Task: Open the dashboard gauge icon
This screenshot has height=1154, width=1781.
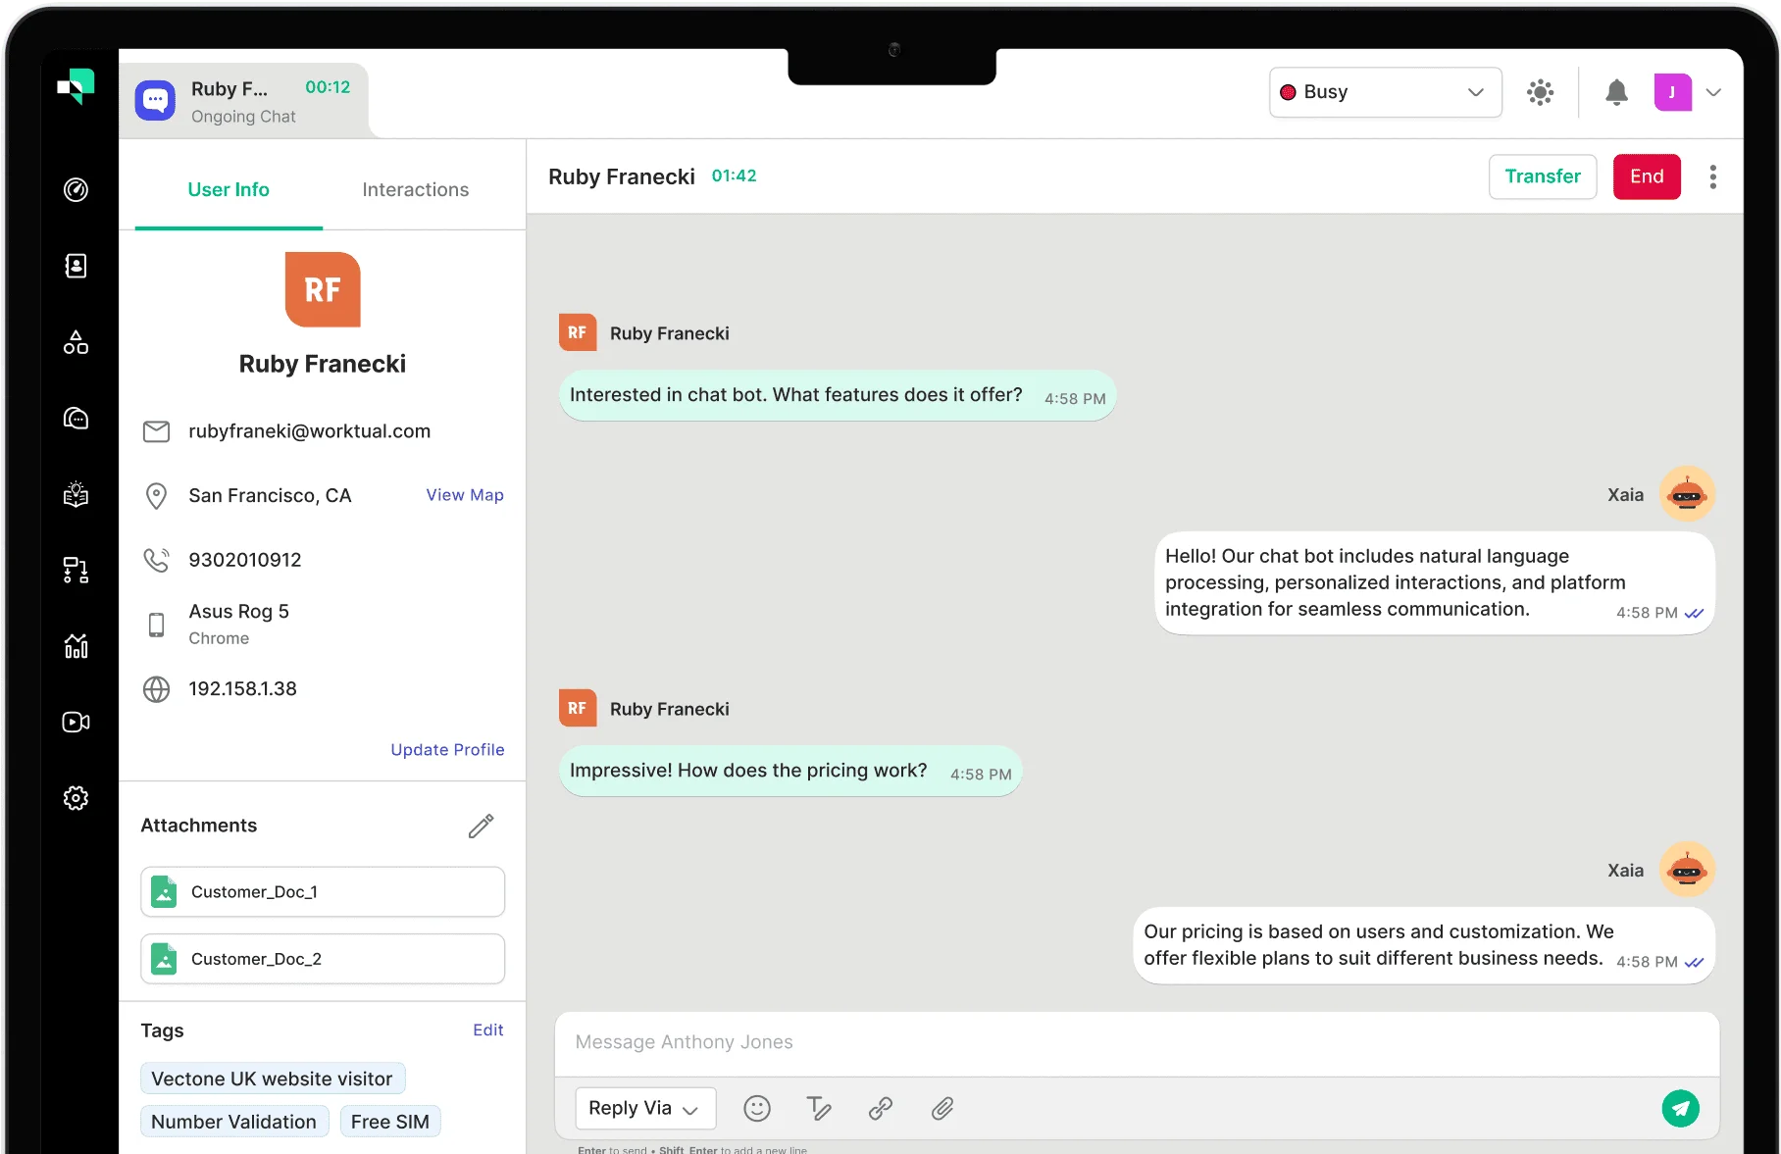Action: 76,189
